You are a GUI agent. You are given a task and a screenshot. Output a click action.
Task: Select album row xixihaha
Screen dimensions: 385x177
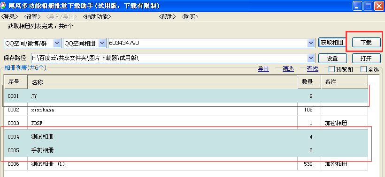pyautogui.click(x=186, y=110)
